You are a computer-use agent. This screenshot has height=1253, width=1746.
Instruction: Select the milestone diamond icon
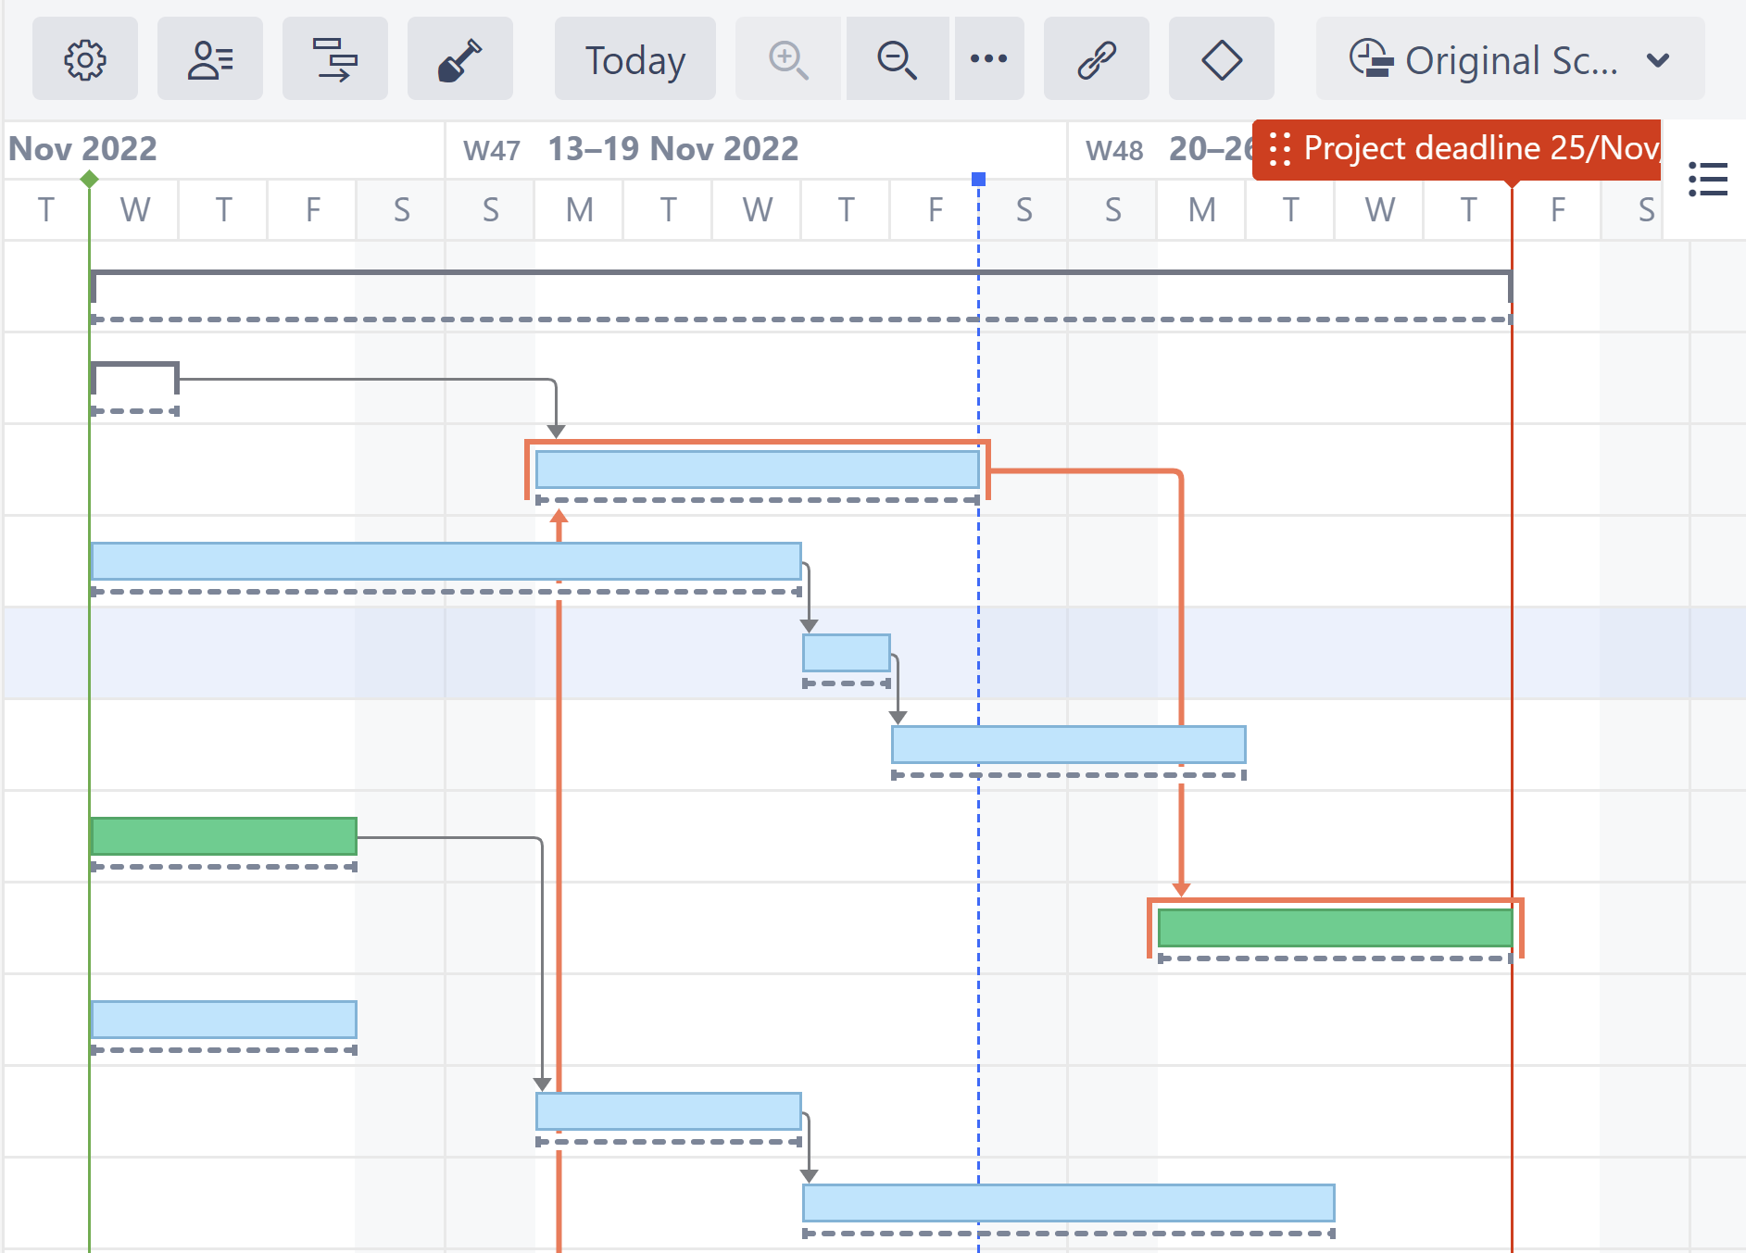[x=1221, y=59]
